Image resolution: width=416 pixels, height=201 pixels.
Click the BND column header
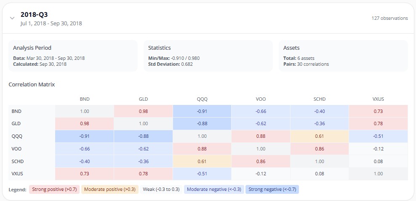[85, 99]
